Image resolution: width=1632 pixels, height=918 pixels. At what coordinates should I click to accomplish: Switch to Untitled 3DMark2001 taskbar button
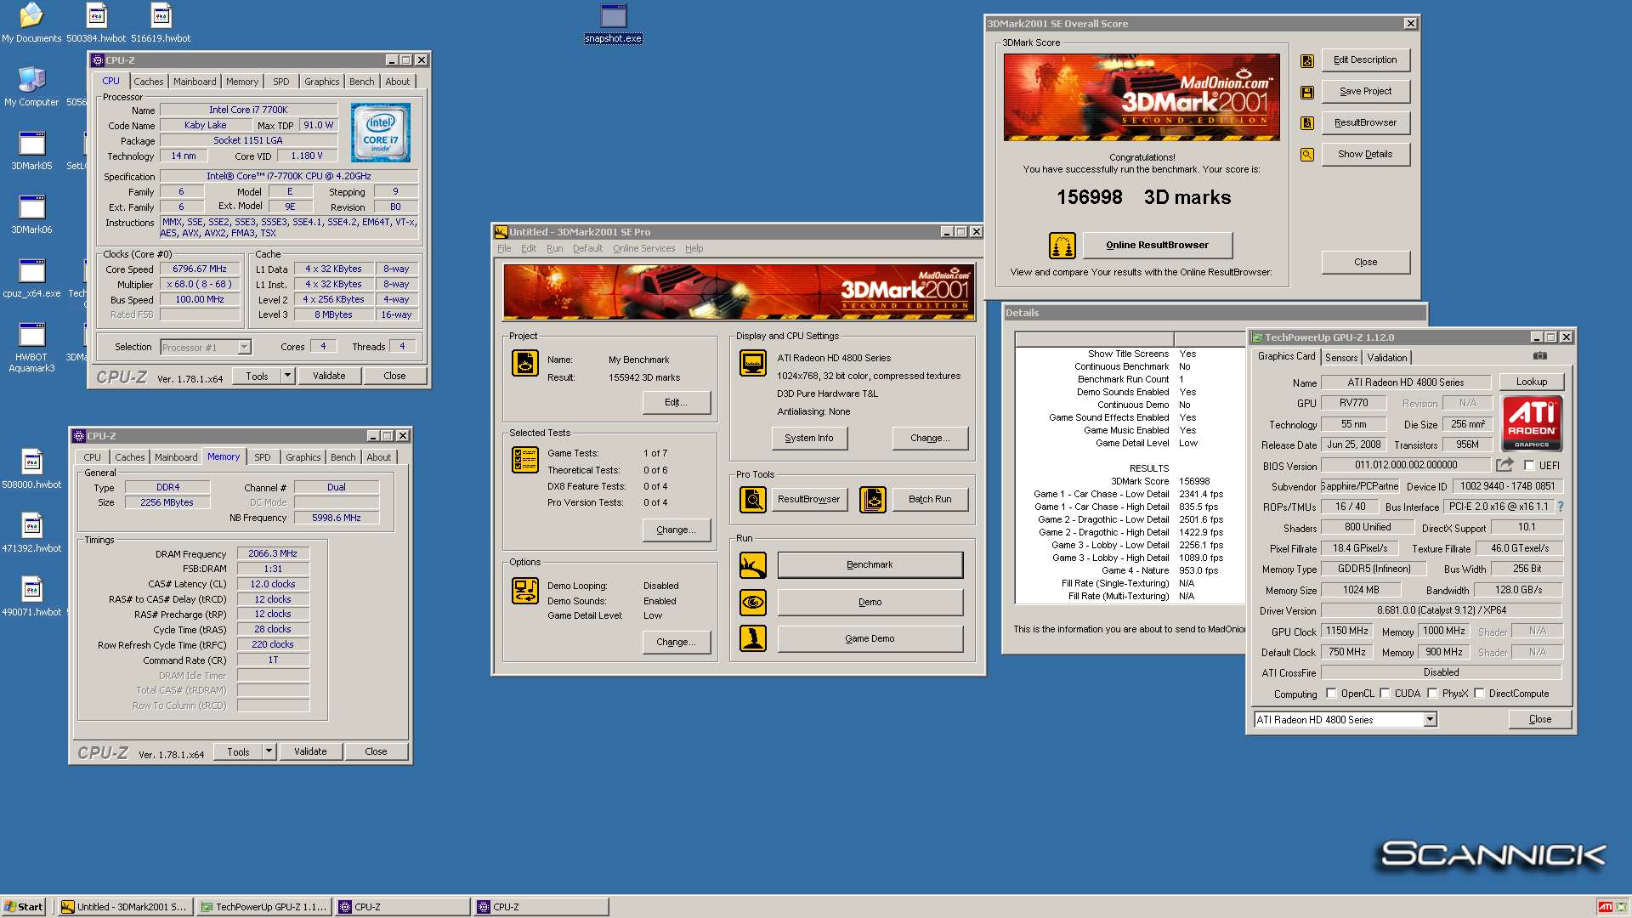(x=126, y=907)
